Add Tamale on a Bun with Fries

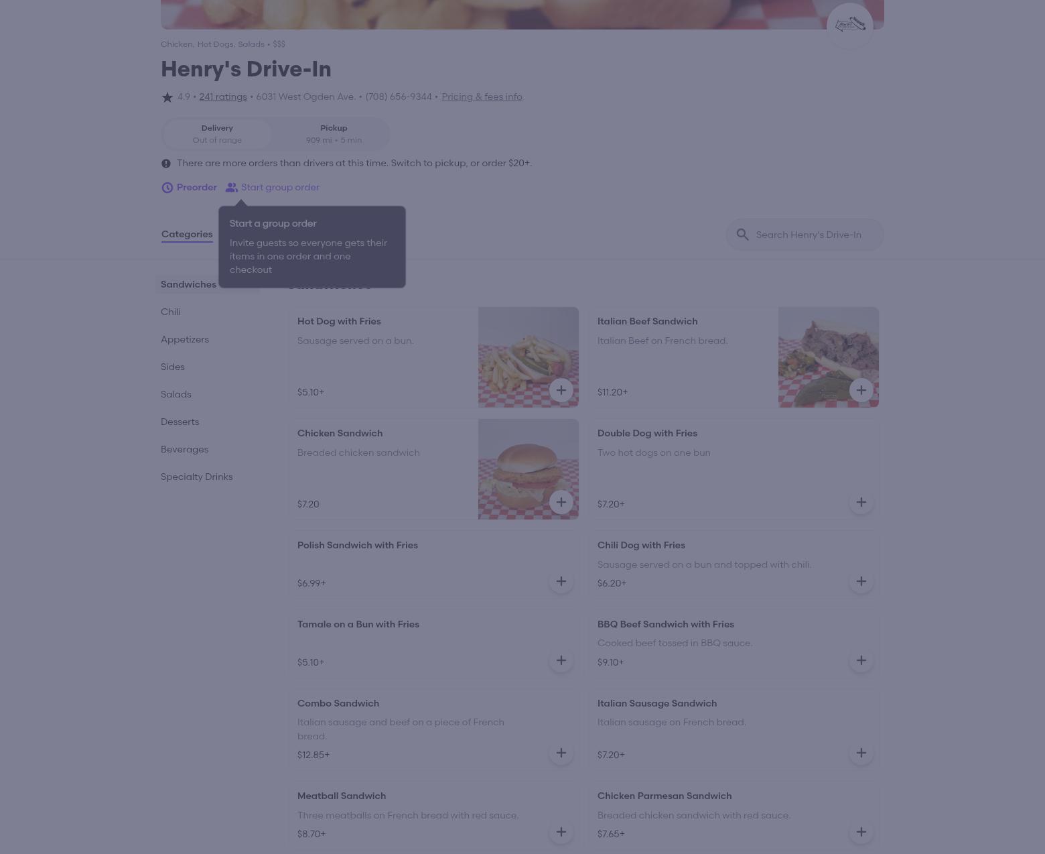tap(561, 660)
